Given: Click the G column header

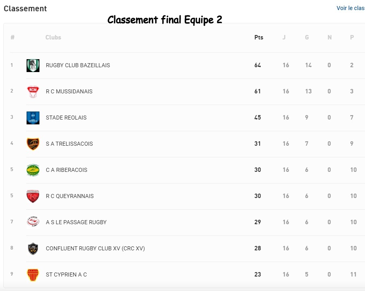Looking at the screenshot, I should (307, 37).
